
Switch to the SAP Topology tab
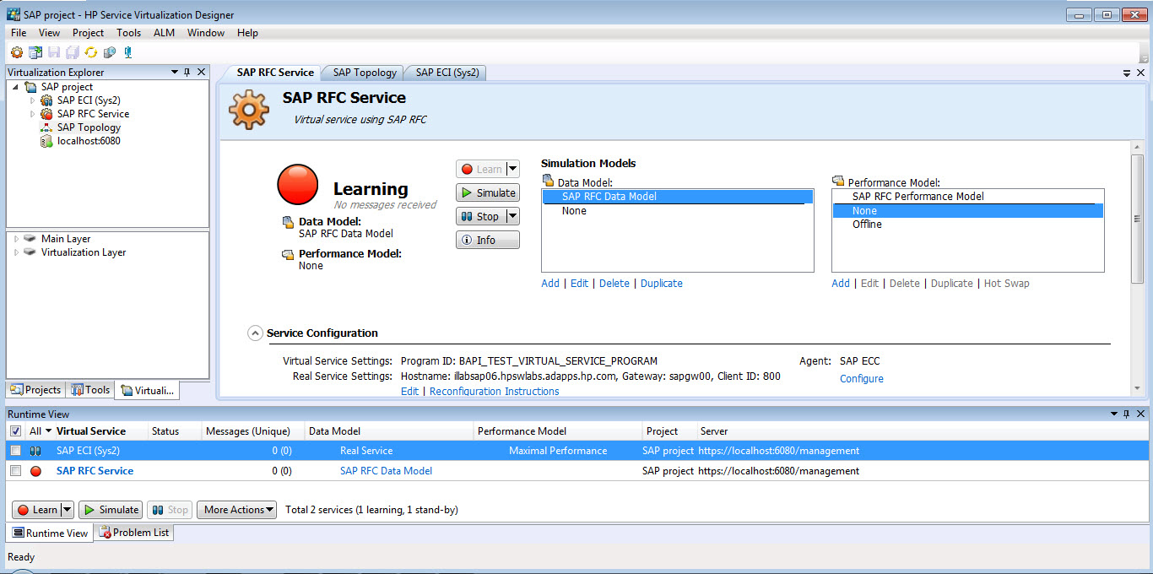coord(365,73)
